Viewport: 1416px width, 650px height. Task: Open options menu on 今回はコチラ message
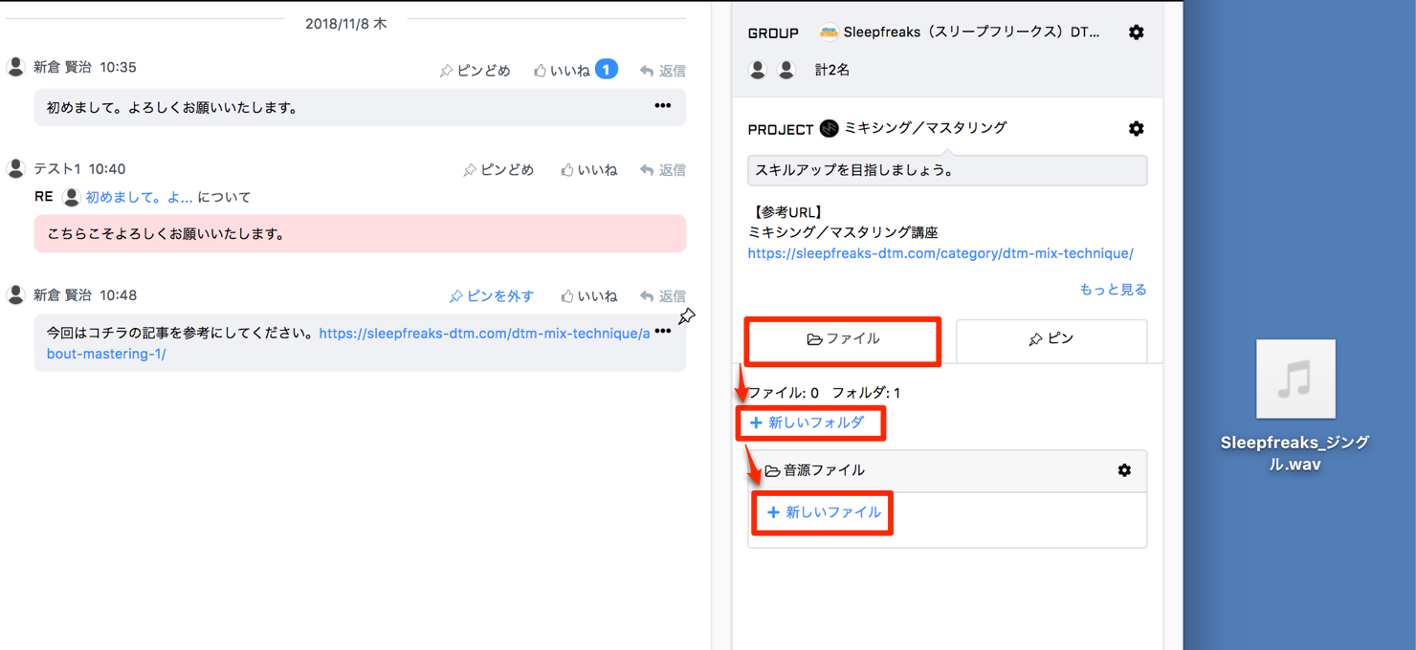pos(662,332)
